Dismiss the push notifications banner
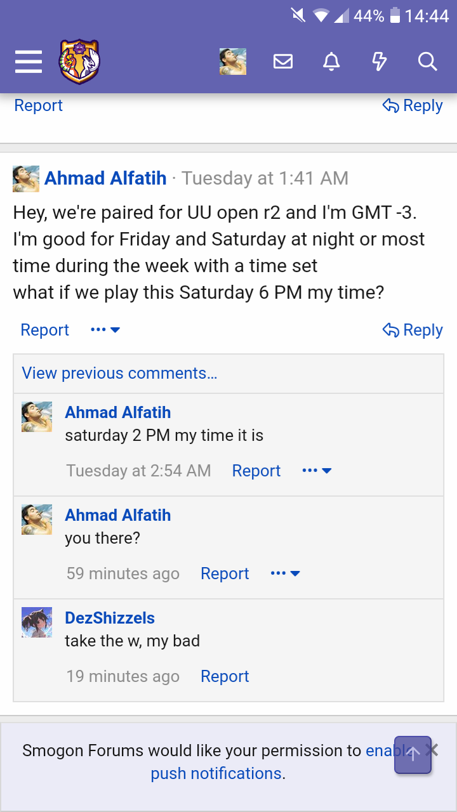 [x=432, y=750]
